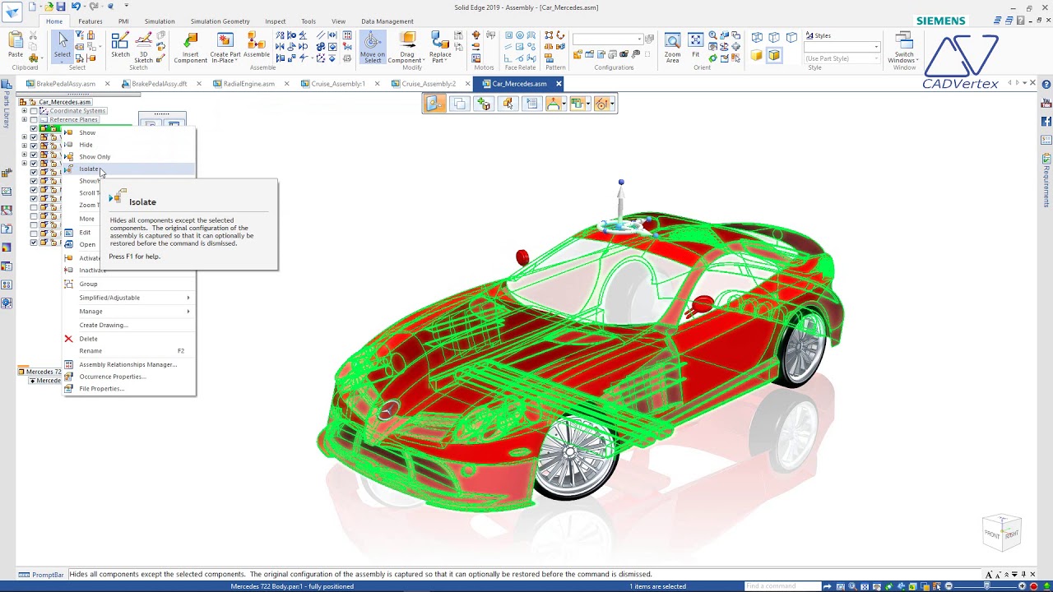
Task: Click the front/right view orientation cube
Action: pos(1002,531)
